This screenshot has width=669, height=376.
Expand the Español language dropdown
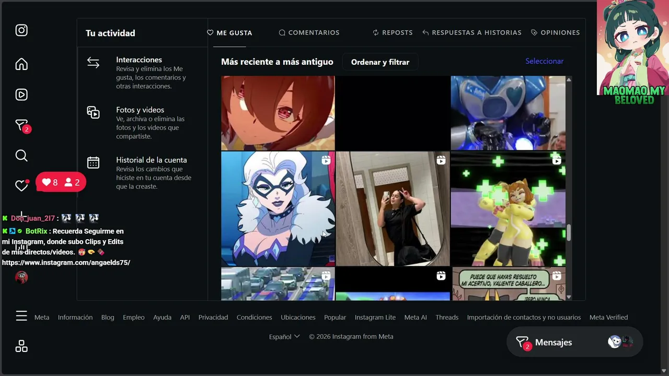coord(284,337)
